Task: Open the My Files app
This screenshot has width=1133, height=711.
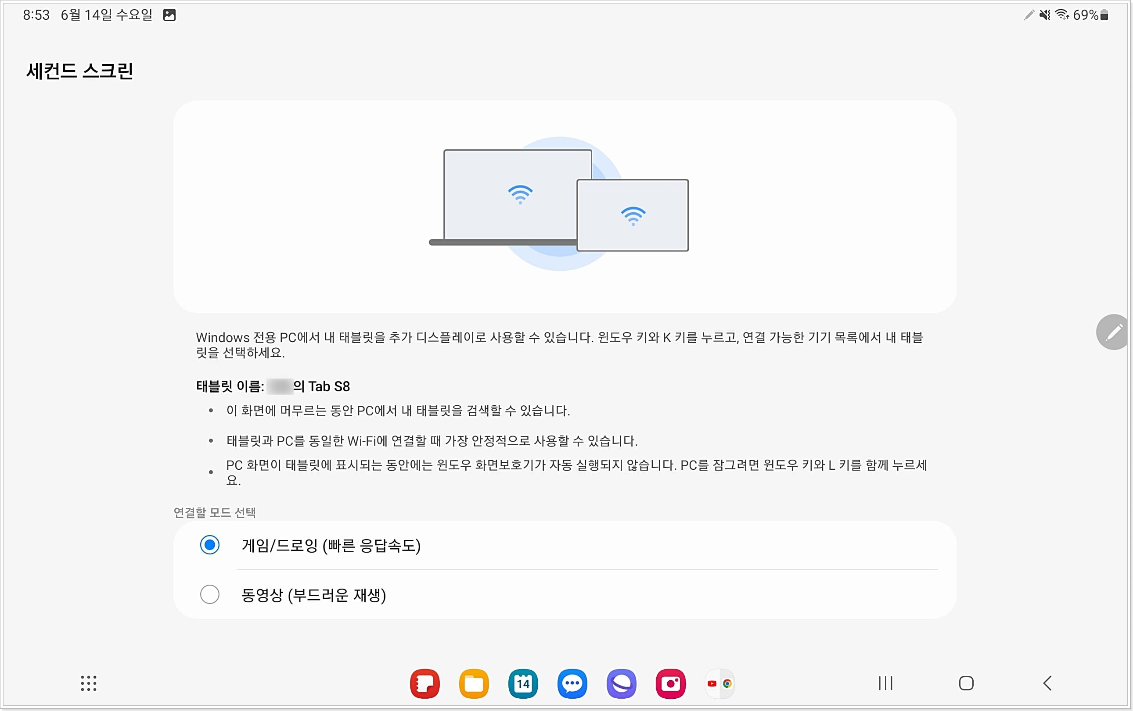Action: 474,683
